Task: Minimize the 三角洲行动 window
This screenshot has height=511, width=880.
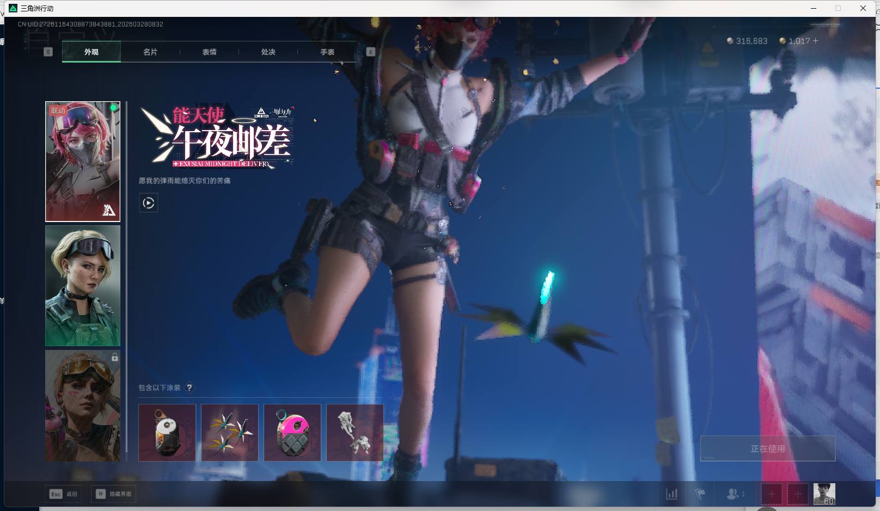Action: click(814, 8)
